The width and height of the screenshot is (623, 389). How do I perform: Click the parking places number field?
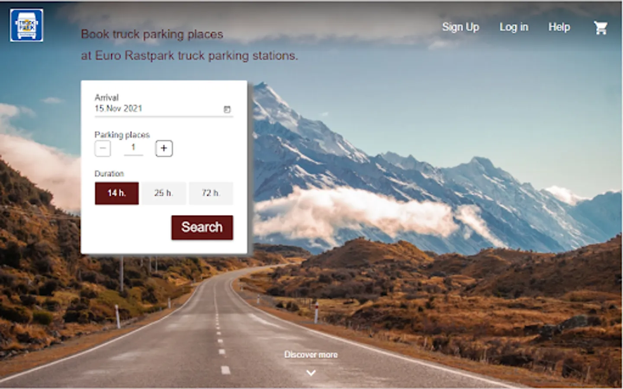133,148
